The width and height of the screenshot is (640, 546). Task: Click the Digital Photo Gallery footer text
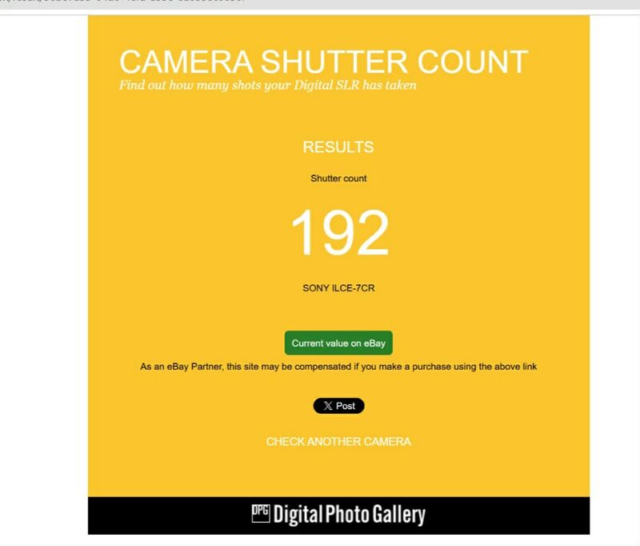(x=350, y=514)
